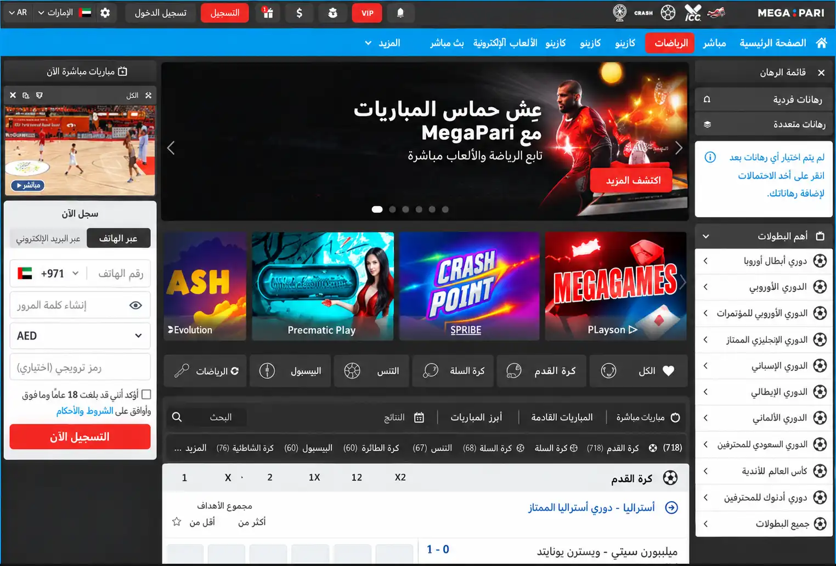Click the CRASH game shortcut icon
The height and width of the screenshot is (566, 836).
(x=643, y=13)
